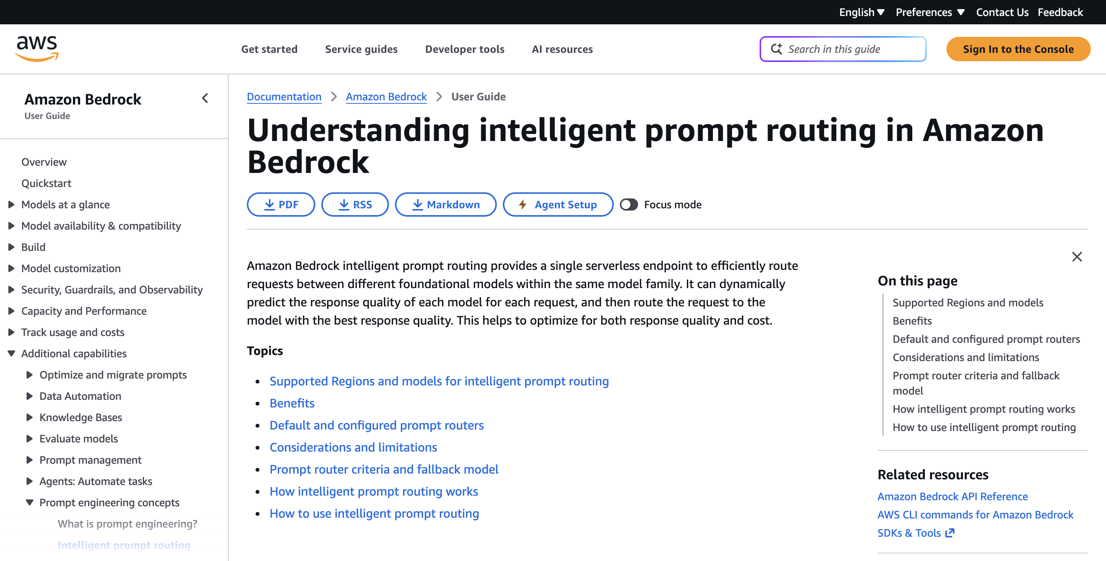This screenshot has width=1106, height=561.
Task: Expand Track usage and costs
Action: point(12,332)
